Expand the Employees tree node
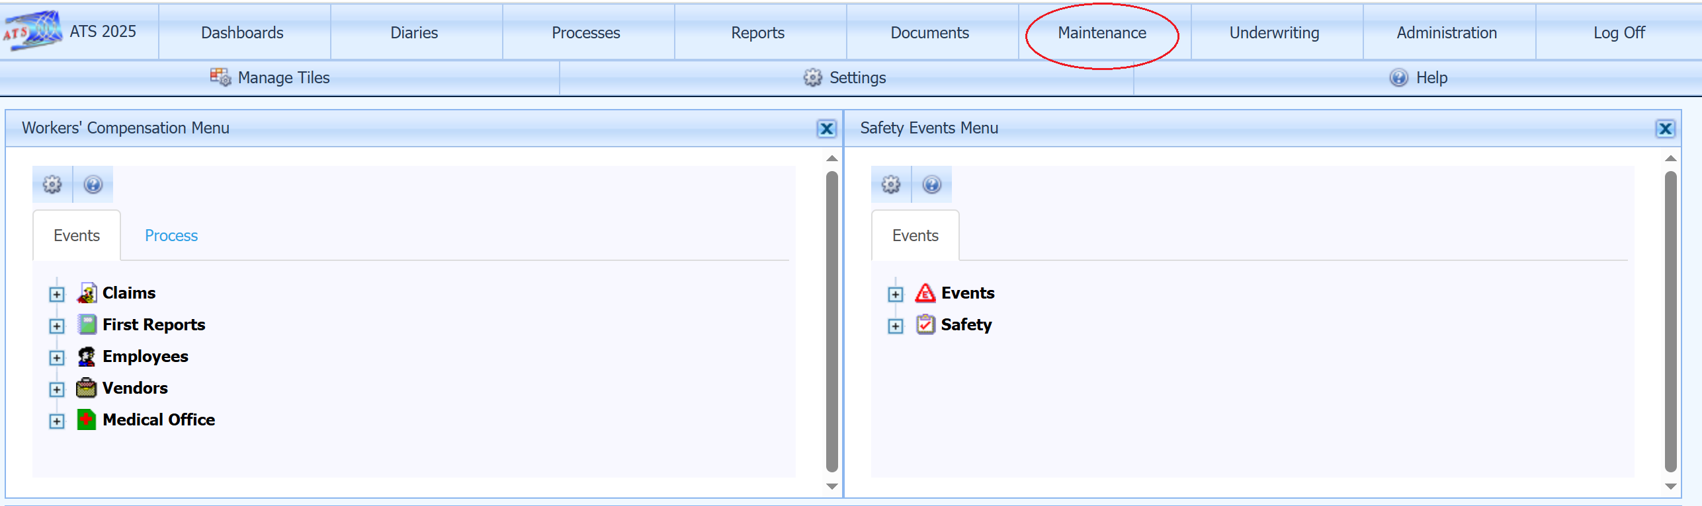1702x506 pixels. (57, 357)
